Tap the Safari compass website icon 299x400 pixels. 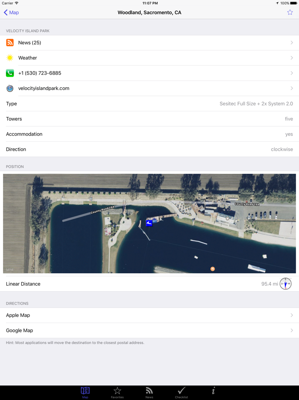click(10, 88)
